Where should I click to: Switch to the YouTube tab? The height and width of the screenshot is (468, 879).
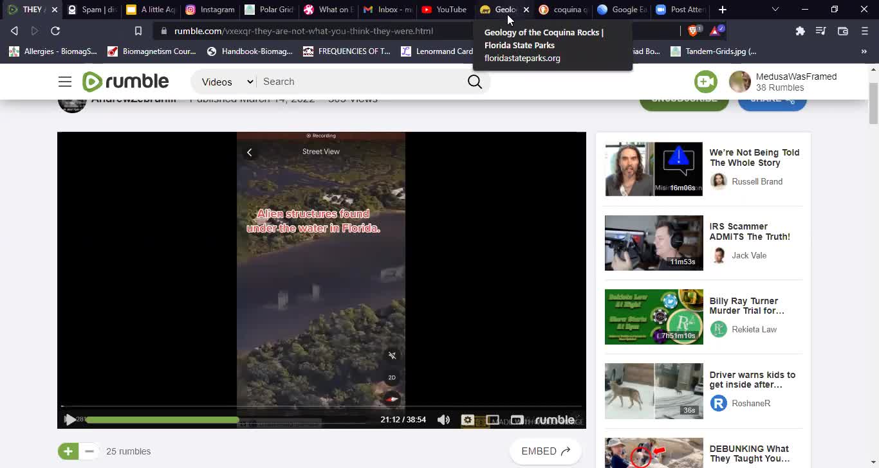click(x=445, y=10)
